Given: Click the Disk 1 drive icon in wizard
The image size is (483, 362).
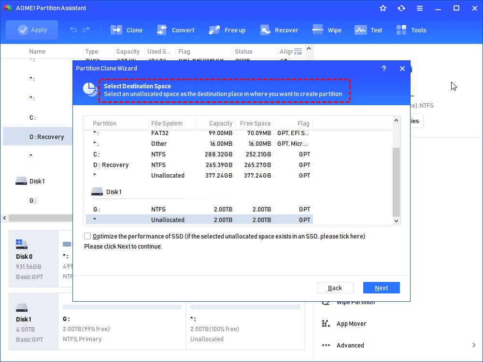Looking at the screenshot, I should [x=97, y=192].
